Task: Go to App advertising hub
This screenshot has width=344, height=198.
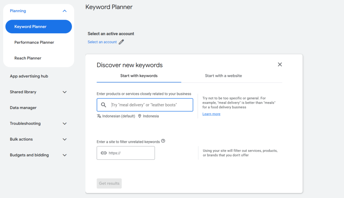Action: (x=29, y=76)
